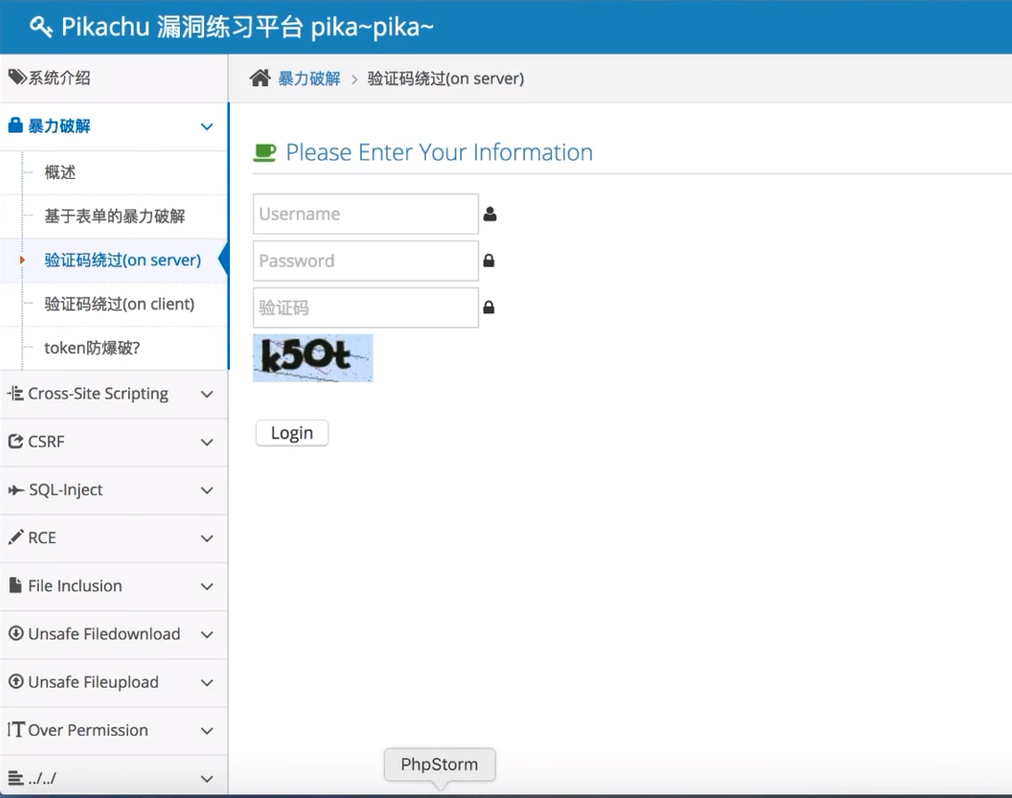Open the token防爆破? menu item
Screen dimensions: 1012x798
pyautogui.click(x=113, y=348)
